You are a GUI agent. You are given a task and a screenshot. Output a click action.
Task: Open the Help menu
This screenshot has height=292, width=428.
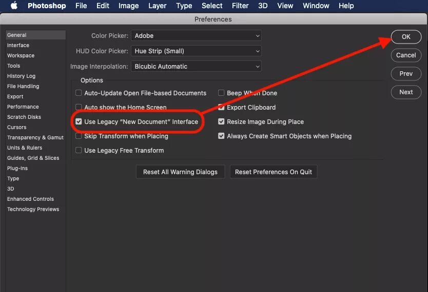pos(346,6)
